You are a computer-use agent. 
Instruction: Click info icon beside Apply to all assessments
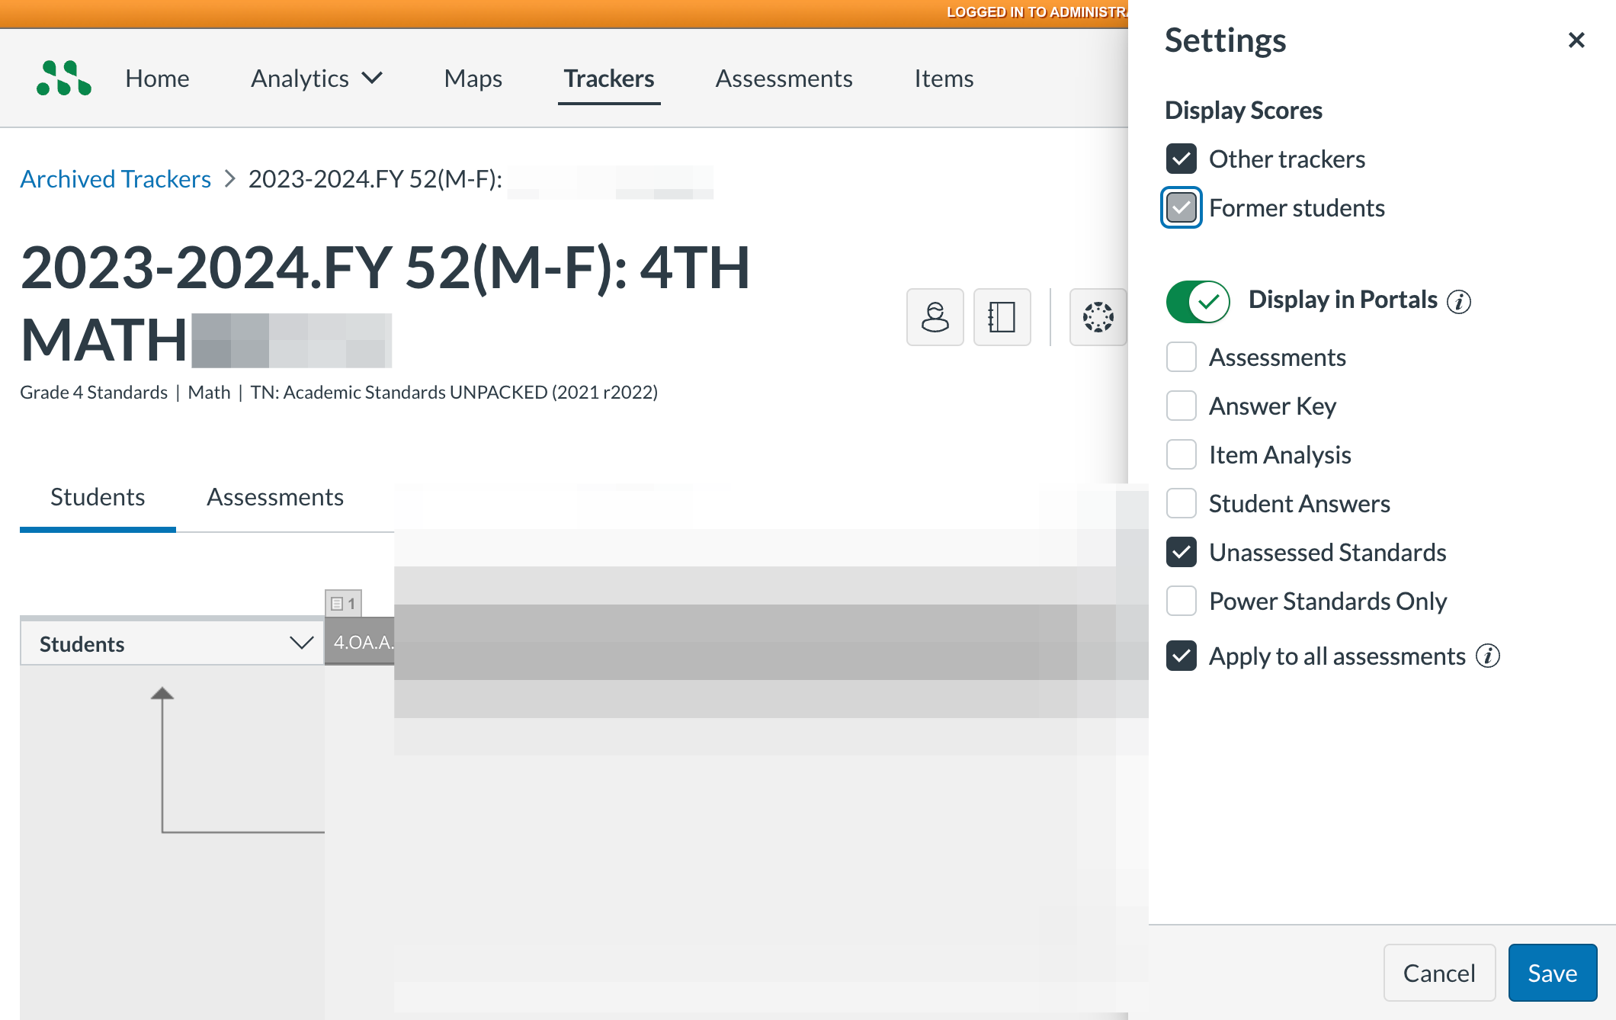1488,656
